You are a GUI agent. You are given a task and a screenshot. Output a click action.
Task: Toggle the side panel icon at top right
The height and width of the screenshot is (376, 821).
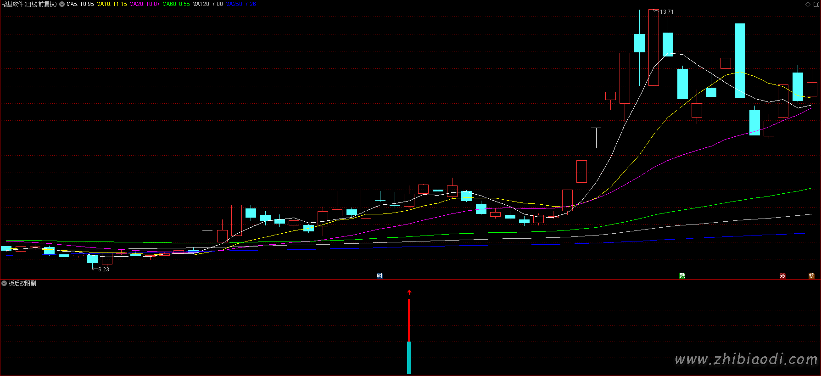[816, 4]
